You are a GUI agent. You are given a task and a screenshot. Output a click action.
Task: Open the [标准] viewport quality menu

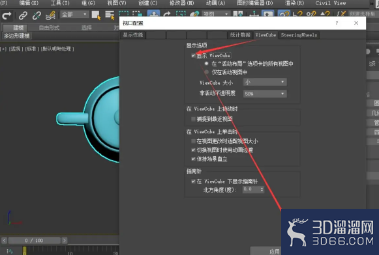tap(32, 49)
